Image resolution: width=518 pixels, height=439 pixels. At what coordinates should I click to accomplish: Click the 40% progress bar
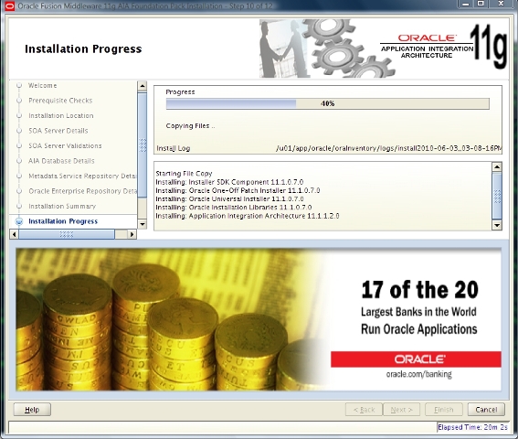(x=327, y=103)
